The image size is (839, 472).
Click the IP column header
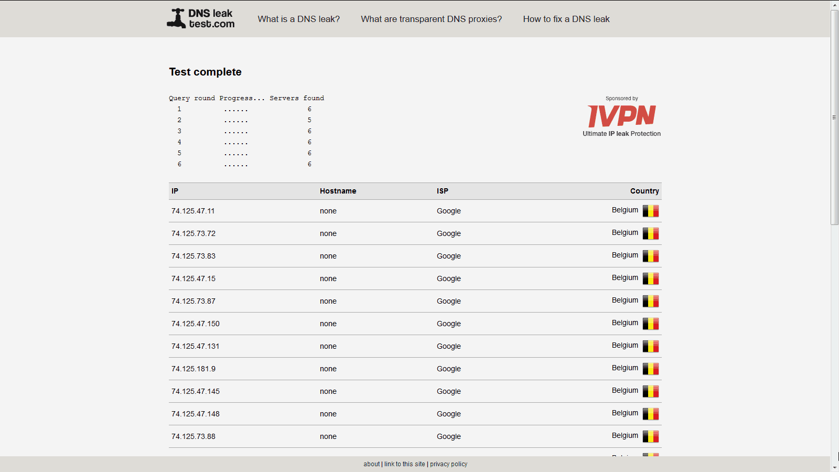tap(175, 191)
